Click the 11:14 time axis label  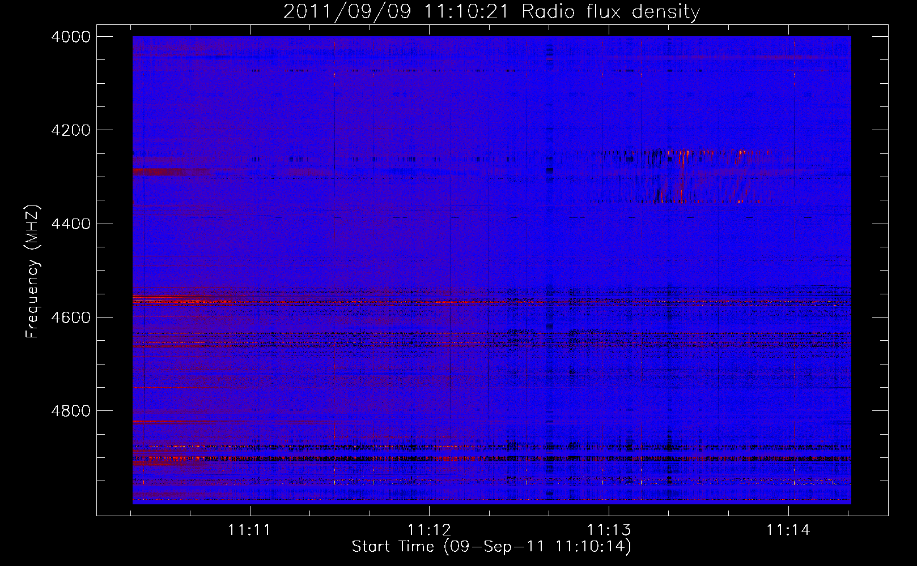[788, 530]
